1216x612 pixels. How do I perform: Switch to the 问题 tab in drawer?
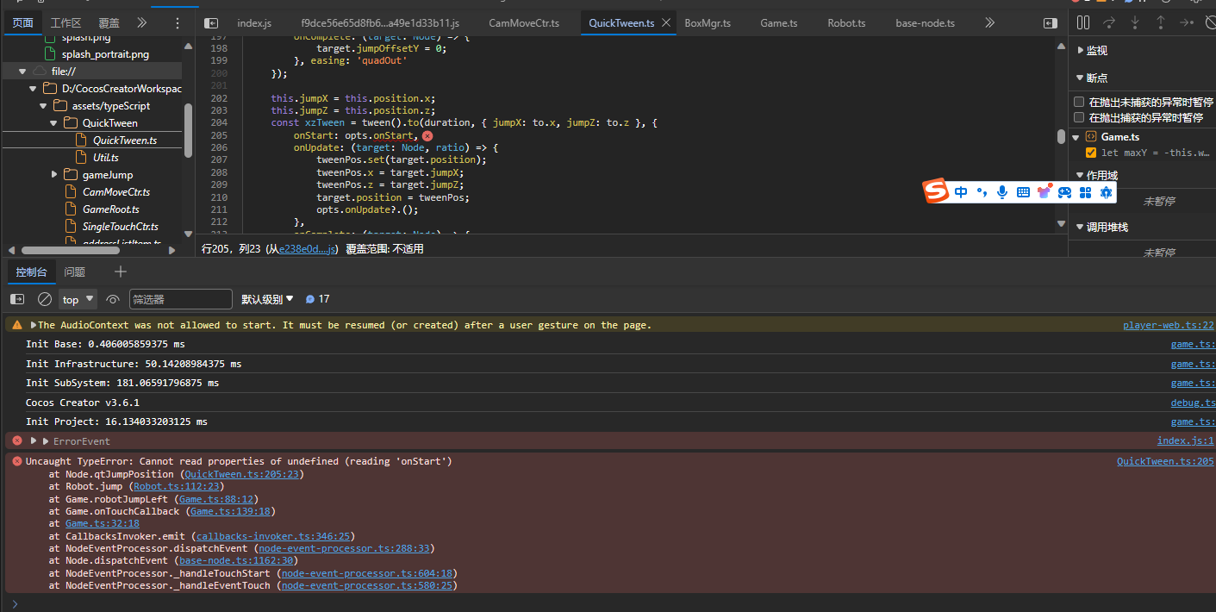75,272
